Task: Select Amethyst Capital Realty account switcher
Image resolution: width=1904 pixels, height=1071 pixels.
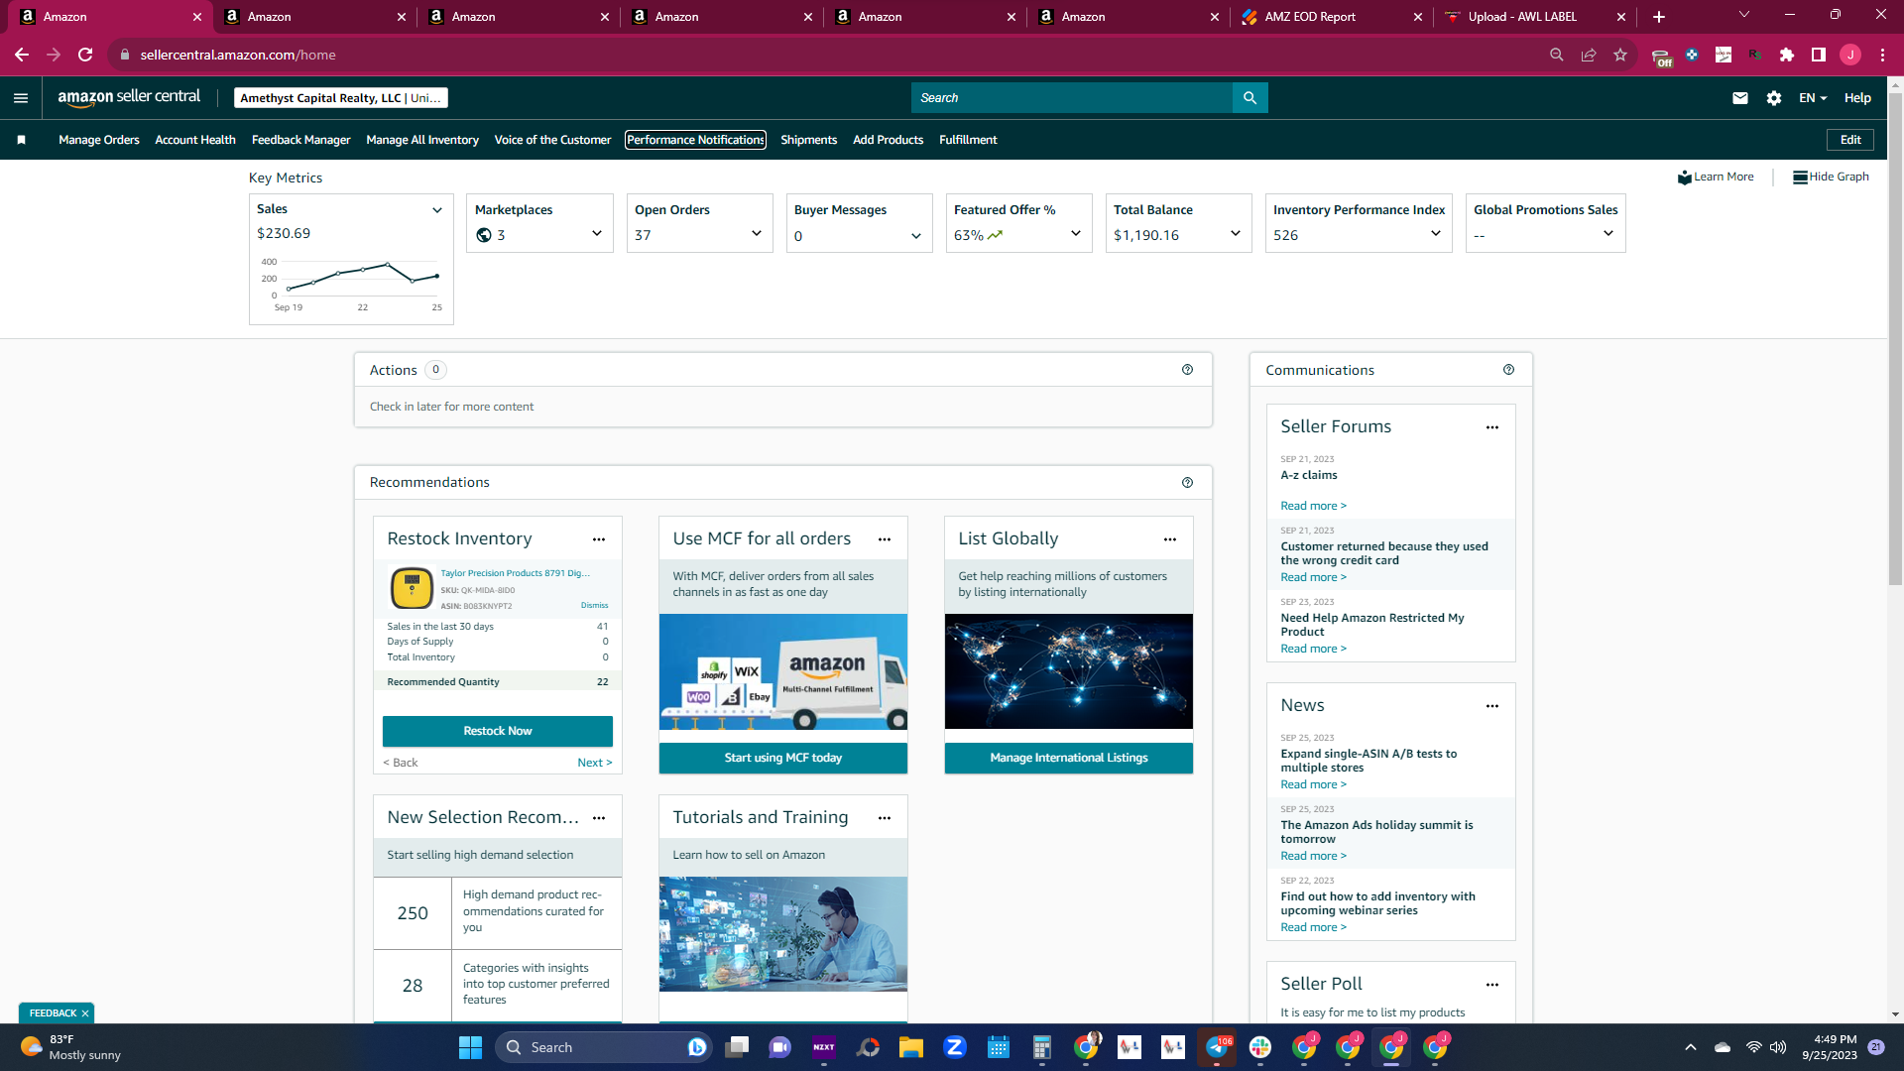Action: click(x=341, y=98)
